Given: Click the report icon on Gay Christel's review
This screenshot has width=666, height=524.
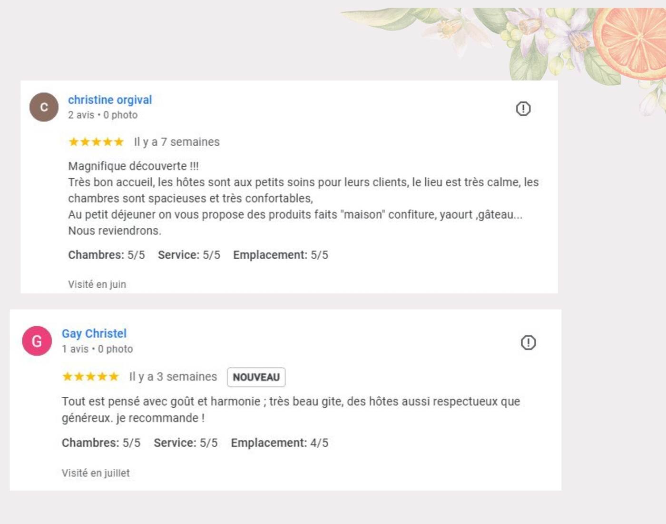Looking at the screenshot, I should click(528, 343).
